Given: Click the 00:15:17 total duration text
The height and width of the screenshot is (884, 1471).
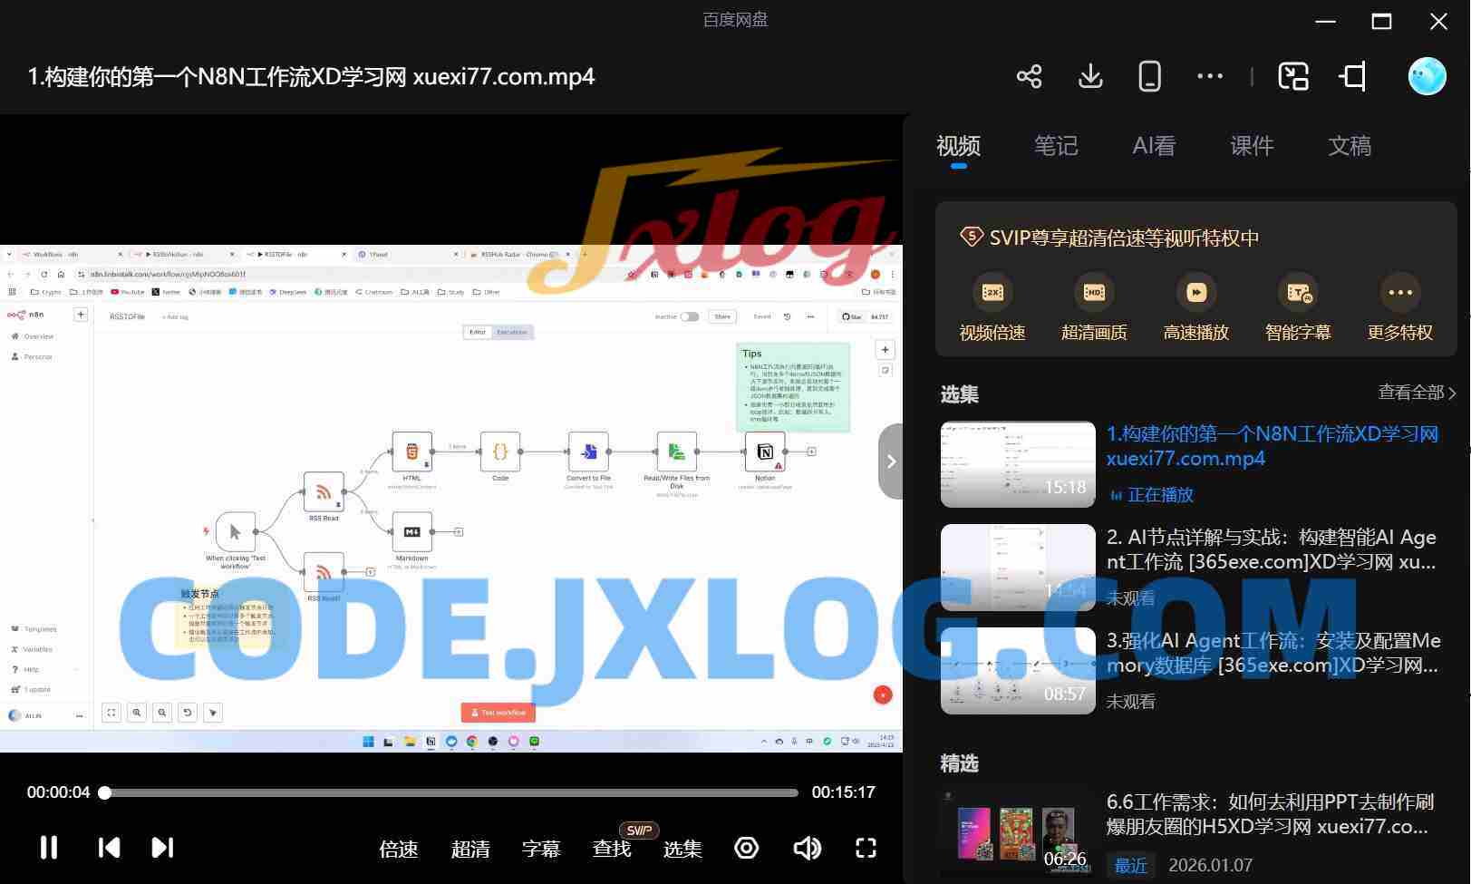Looking at the screenshot, I should point(844,792).
